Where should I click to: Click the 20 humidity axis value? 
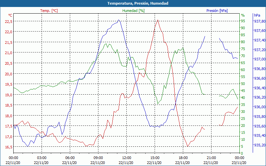tap(243, 125)
